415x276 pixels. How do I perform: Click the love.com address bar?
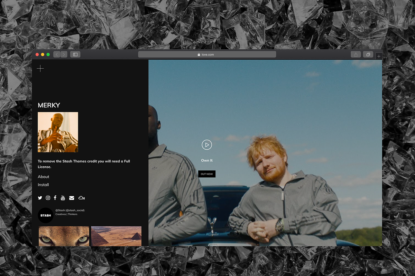[207, 55]
